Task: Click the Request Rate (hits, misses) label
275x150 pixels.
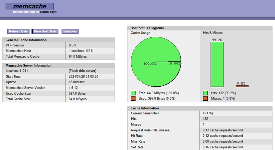Action: [x=151, y=130]
